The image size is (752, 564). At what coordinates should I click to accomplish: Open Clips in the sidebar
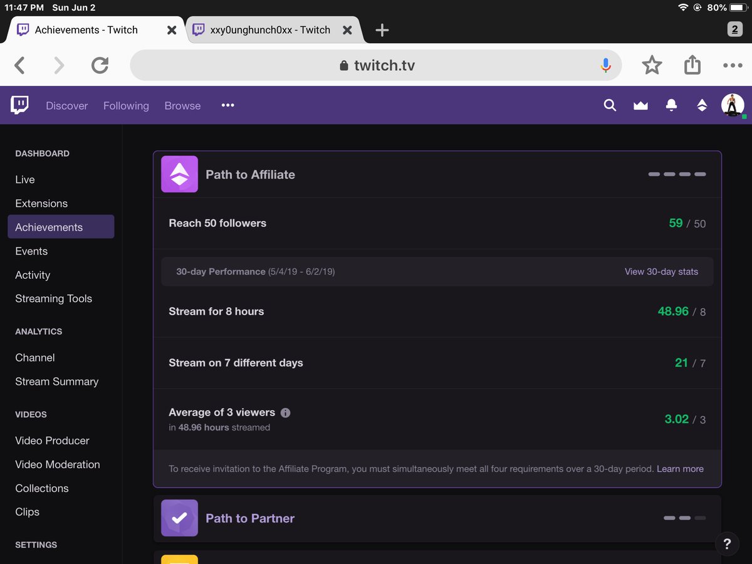pos(27,511)
